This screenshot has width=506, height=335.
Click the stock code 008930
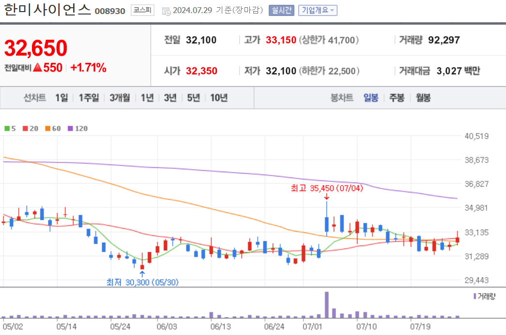click(x=110, y=11)
